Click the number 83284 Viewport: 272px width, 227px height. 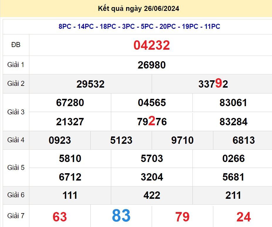[233, 122]
